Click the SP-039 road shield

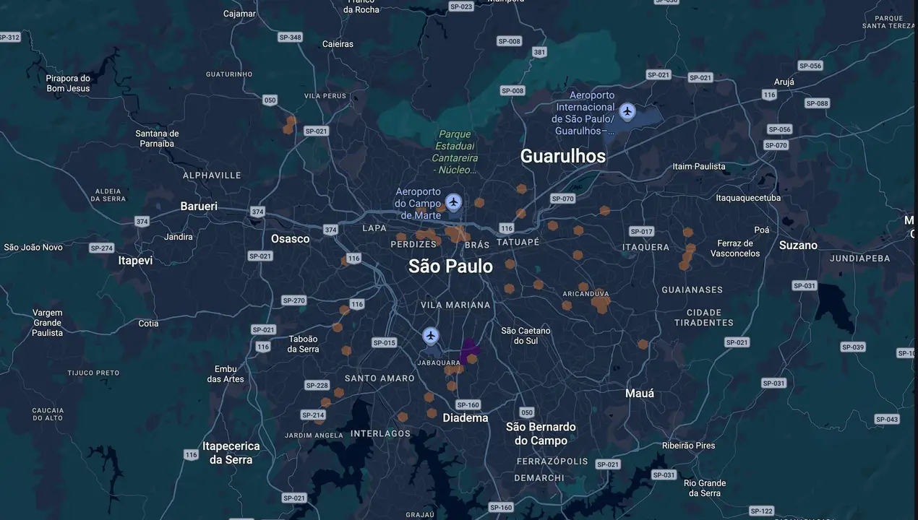(853, 347)
